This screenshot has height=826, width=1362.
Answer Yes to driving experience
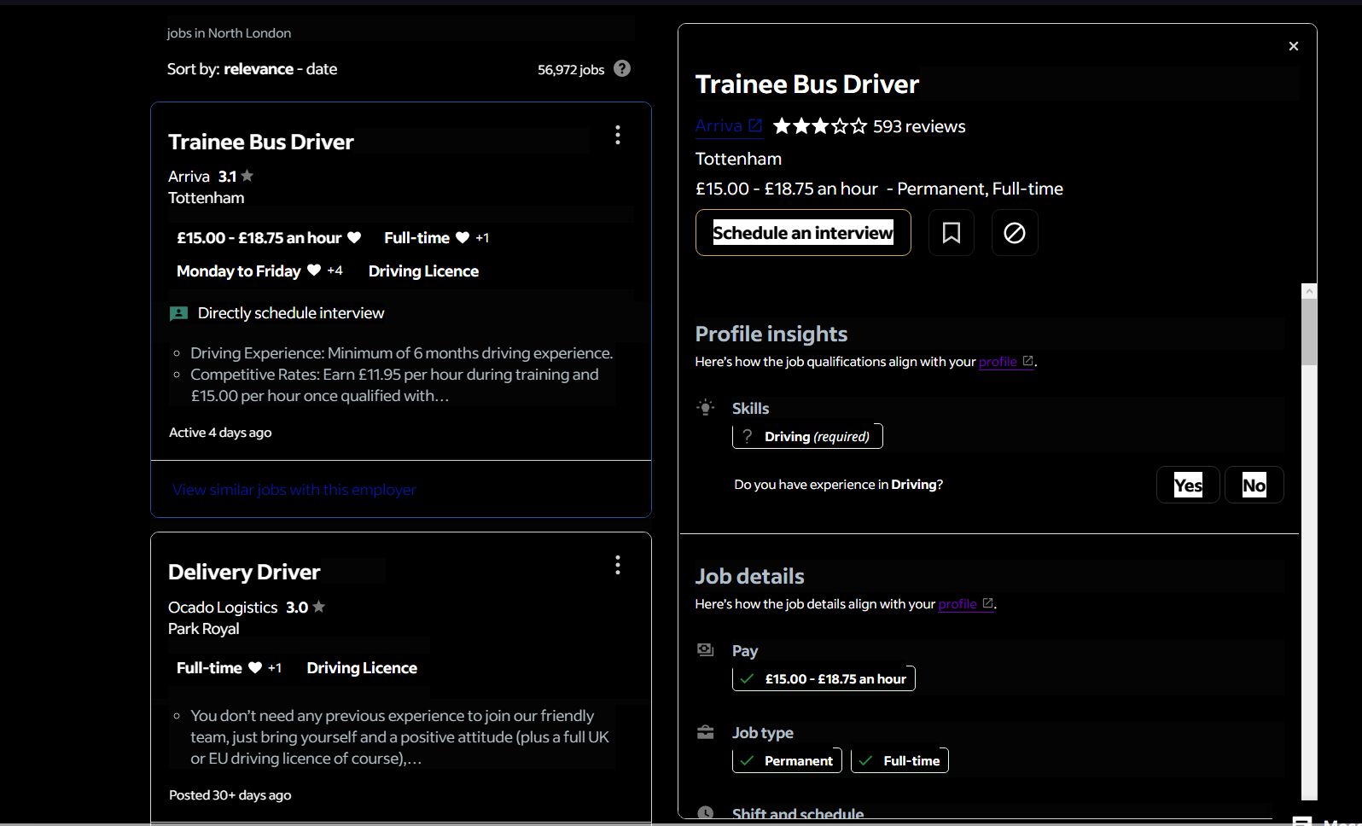click(1188, 485)
